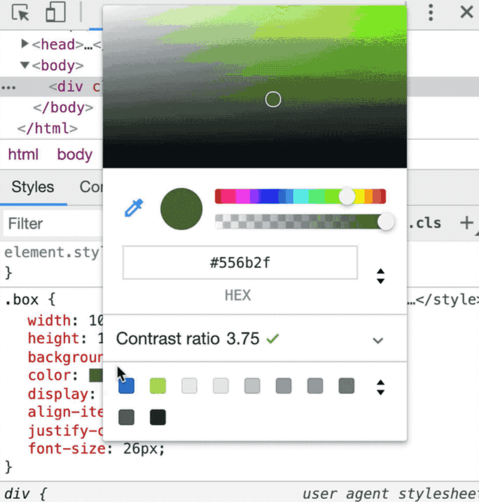Toggle the device toolbar icon
This screenshot has height=502, width=479.
tap(55, 12)
